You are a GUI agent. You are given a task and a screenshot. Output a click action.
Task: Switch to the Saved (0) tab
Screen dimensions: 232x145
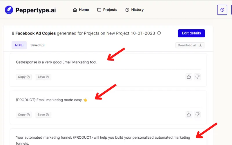pyautogui.click(x=38, y=45)
